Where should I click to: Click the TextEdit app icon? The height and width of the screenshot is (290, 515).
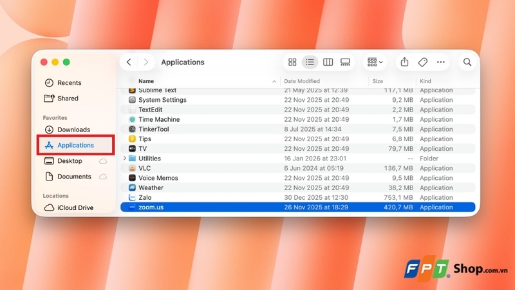click(x=132, y=110)
